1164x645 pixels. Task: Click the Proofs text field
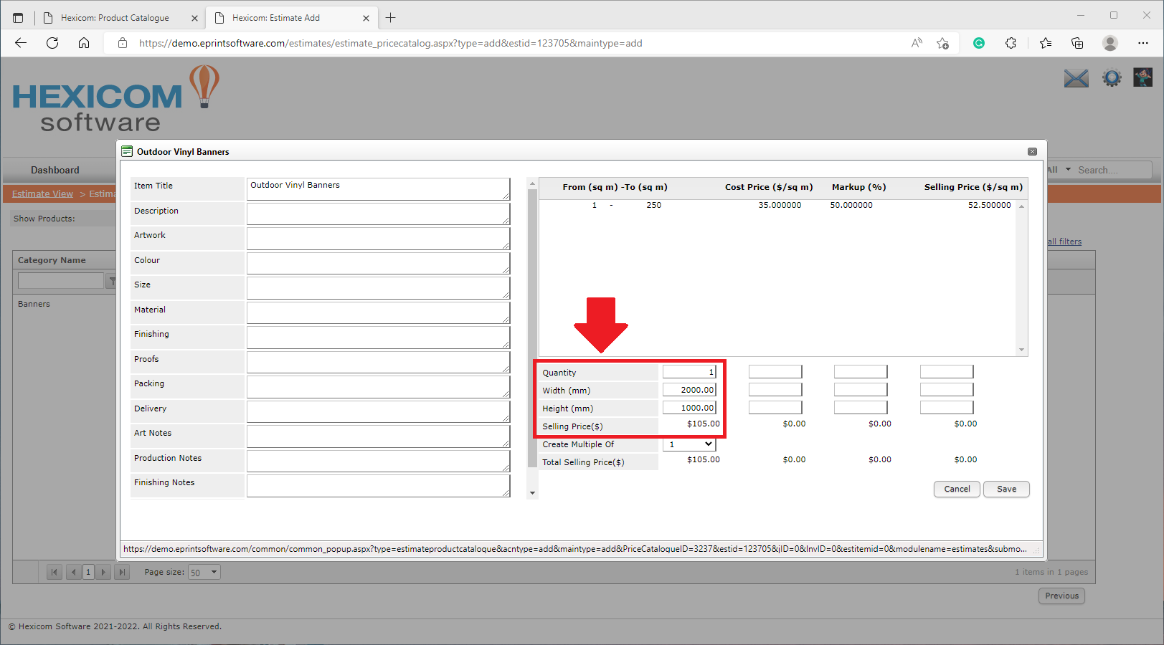(379, 362)
